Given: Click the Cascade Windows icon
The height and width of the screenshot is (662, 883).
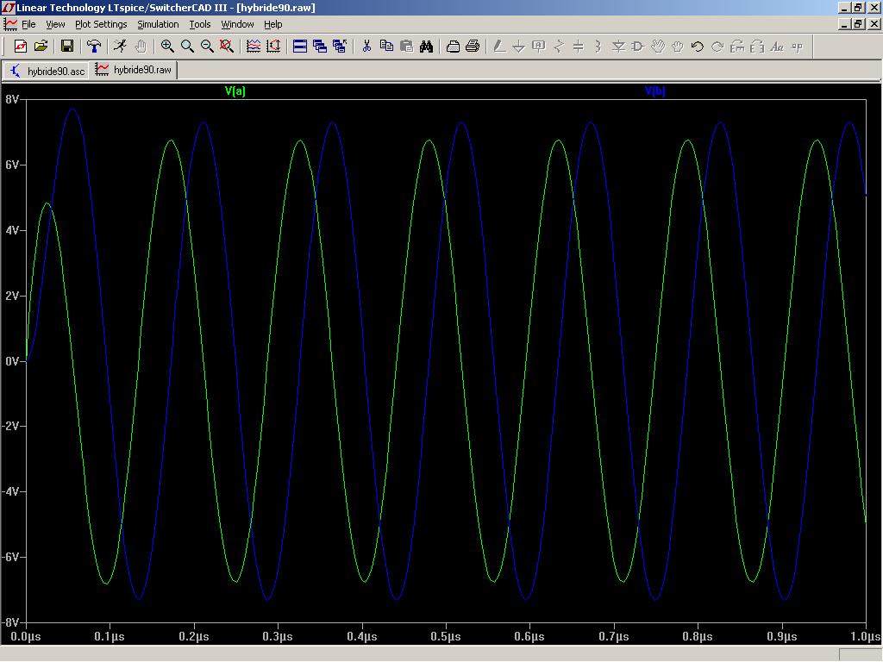Looking at the screenshot, I should tap(320, 47).
